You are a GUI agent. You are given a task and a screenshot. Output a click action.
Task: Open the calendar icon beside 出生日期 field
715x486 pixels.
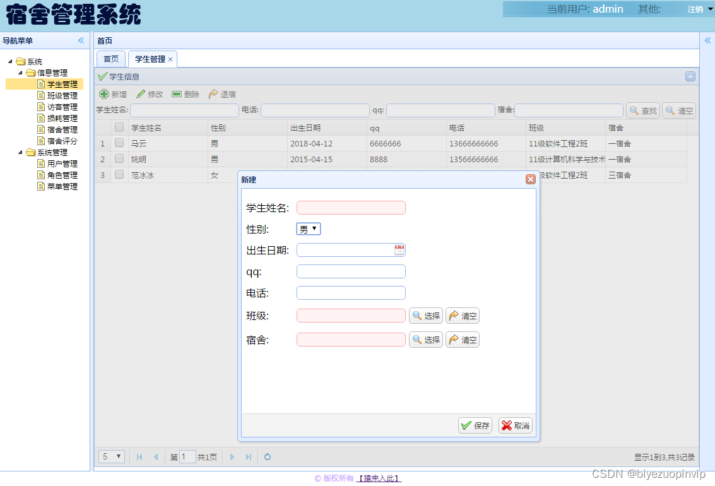point(399,250)
